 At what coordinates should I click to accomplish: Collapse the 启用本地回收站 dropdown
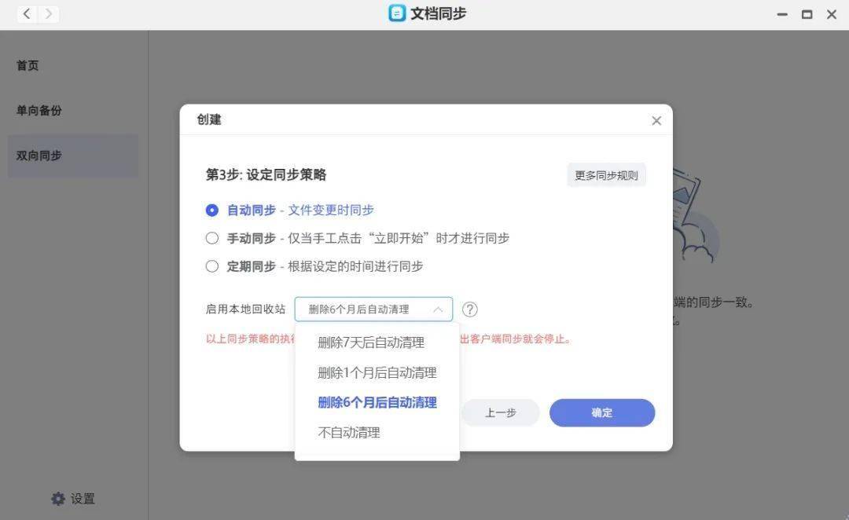(x=373, y=309)
